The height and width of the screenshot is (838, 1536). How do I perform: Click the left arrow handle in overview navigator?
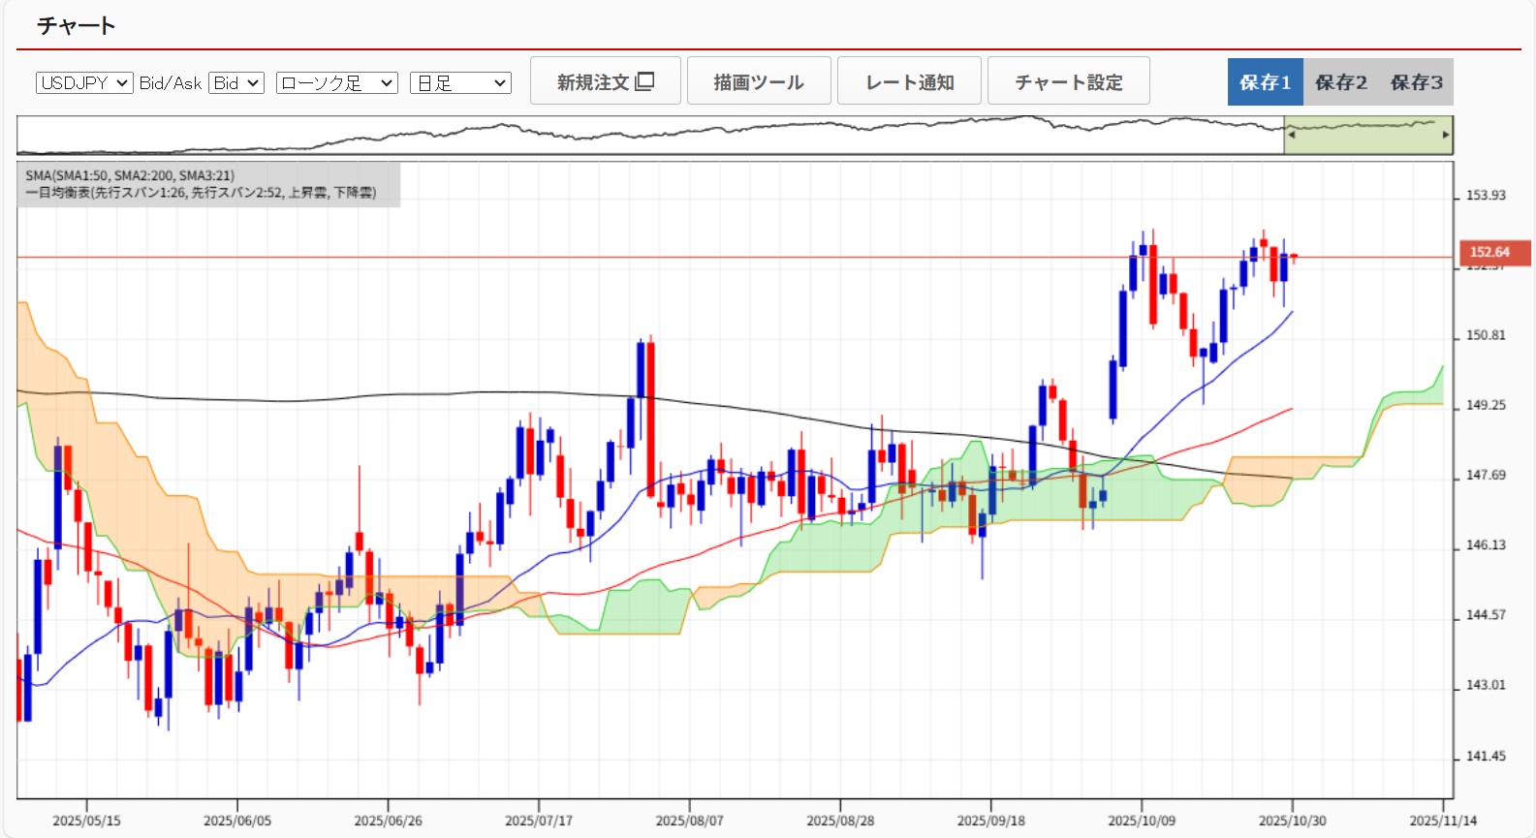point(1291,135)
